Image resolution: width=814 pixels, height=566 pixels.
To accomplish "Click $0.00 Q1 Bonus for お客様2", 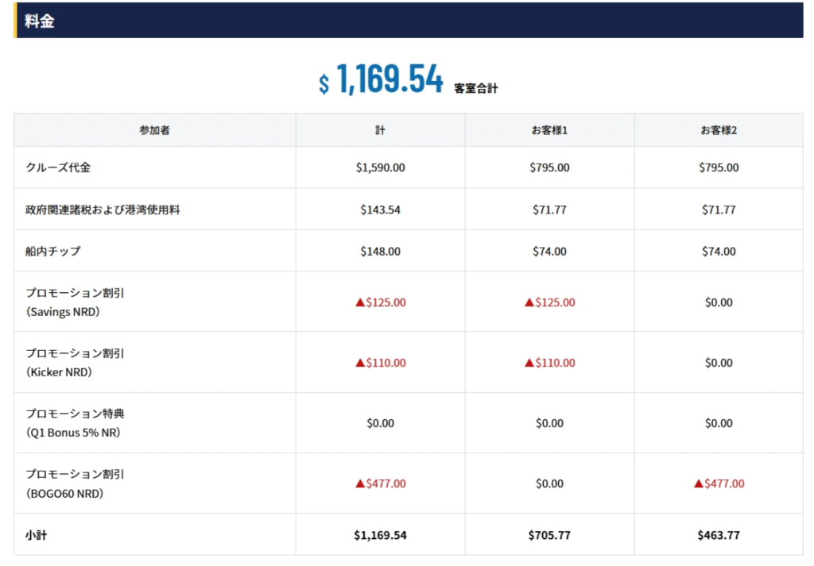I will pos(719,423).
